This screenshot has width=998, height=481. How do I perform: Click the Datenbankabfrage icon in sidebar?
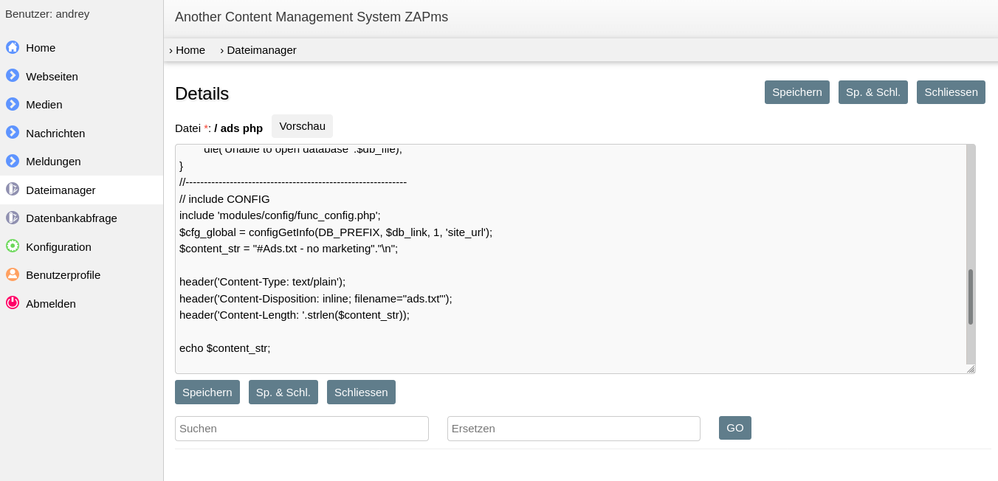[13, 218]
